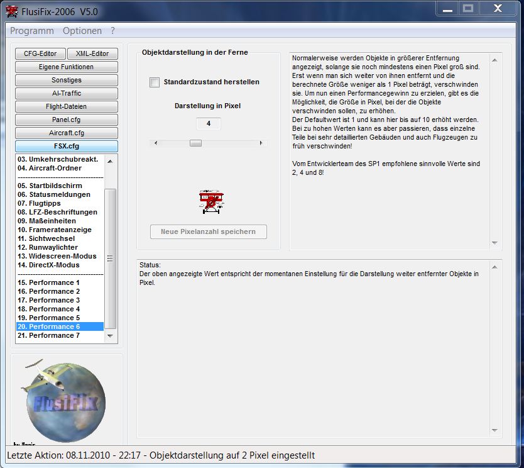Viewport: 524px width, 468px height.
Task: Select 11. Sichtwechsel list entry
Action: point(60,238)
